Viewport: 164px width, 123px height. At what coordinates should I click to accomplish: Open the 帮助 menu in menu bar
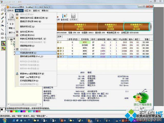pyautogui.click(x=45, y=11)
